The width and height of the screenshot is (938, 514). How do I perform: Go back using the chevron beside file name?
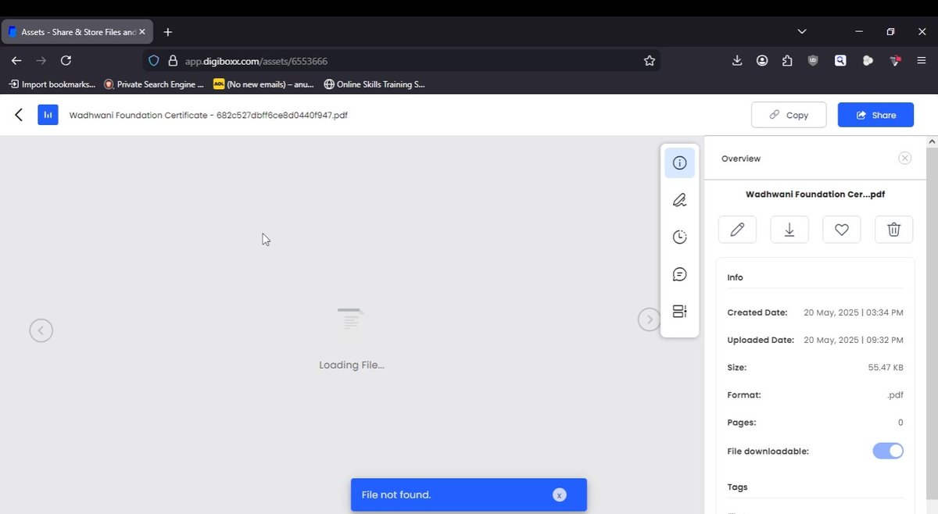[x=19, y=115]
